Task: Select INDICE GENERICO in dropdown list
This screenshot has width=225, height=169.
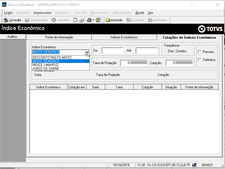Action: pyautogui.click(x=60, y=61)
